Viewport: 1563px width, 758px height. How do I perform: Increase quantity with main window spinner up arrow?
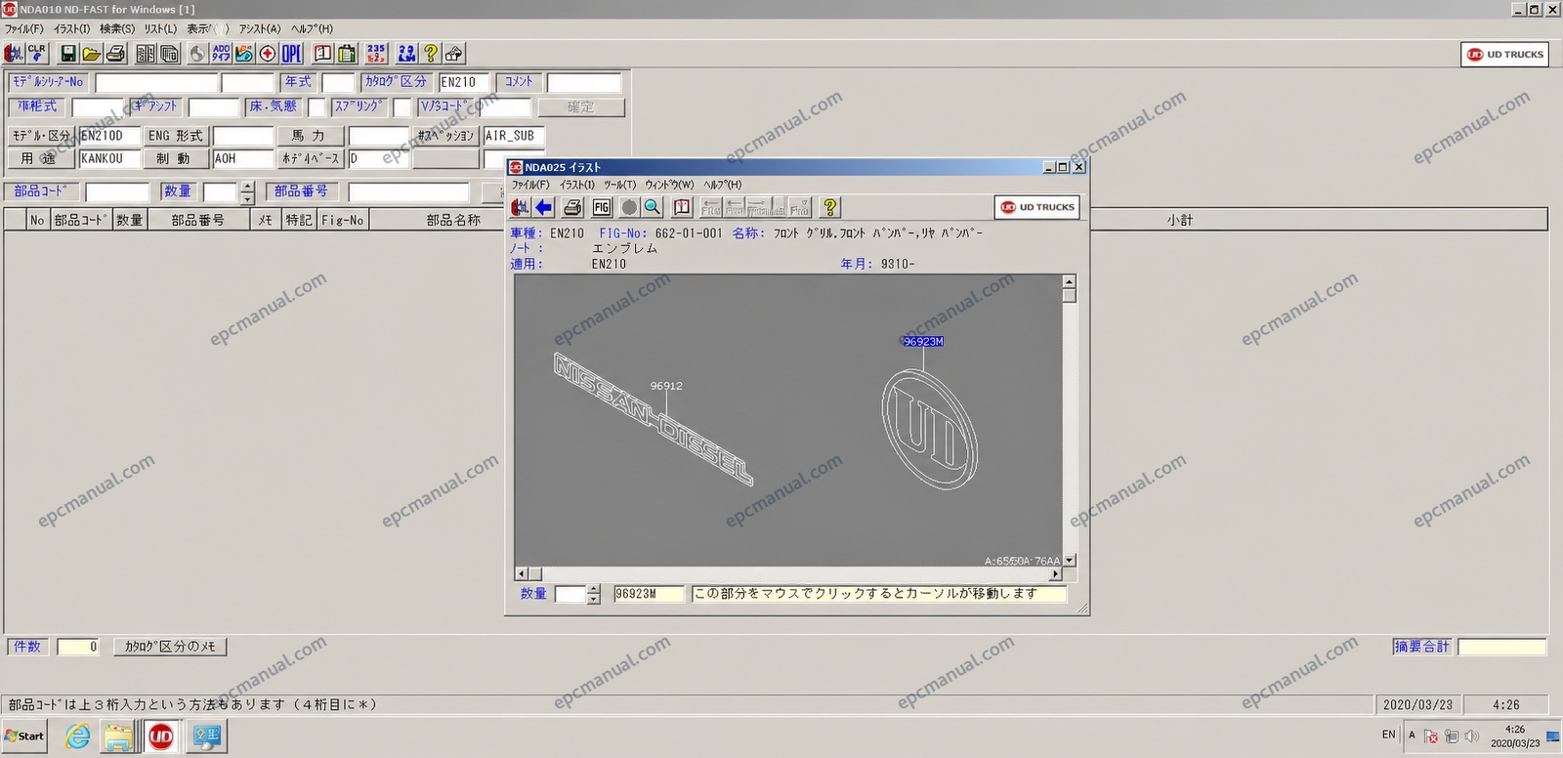click(248, 187)
